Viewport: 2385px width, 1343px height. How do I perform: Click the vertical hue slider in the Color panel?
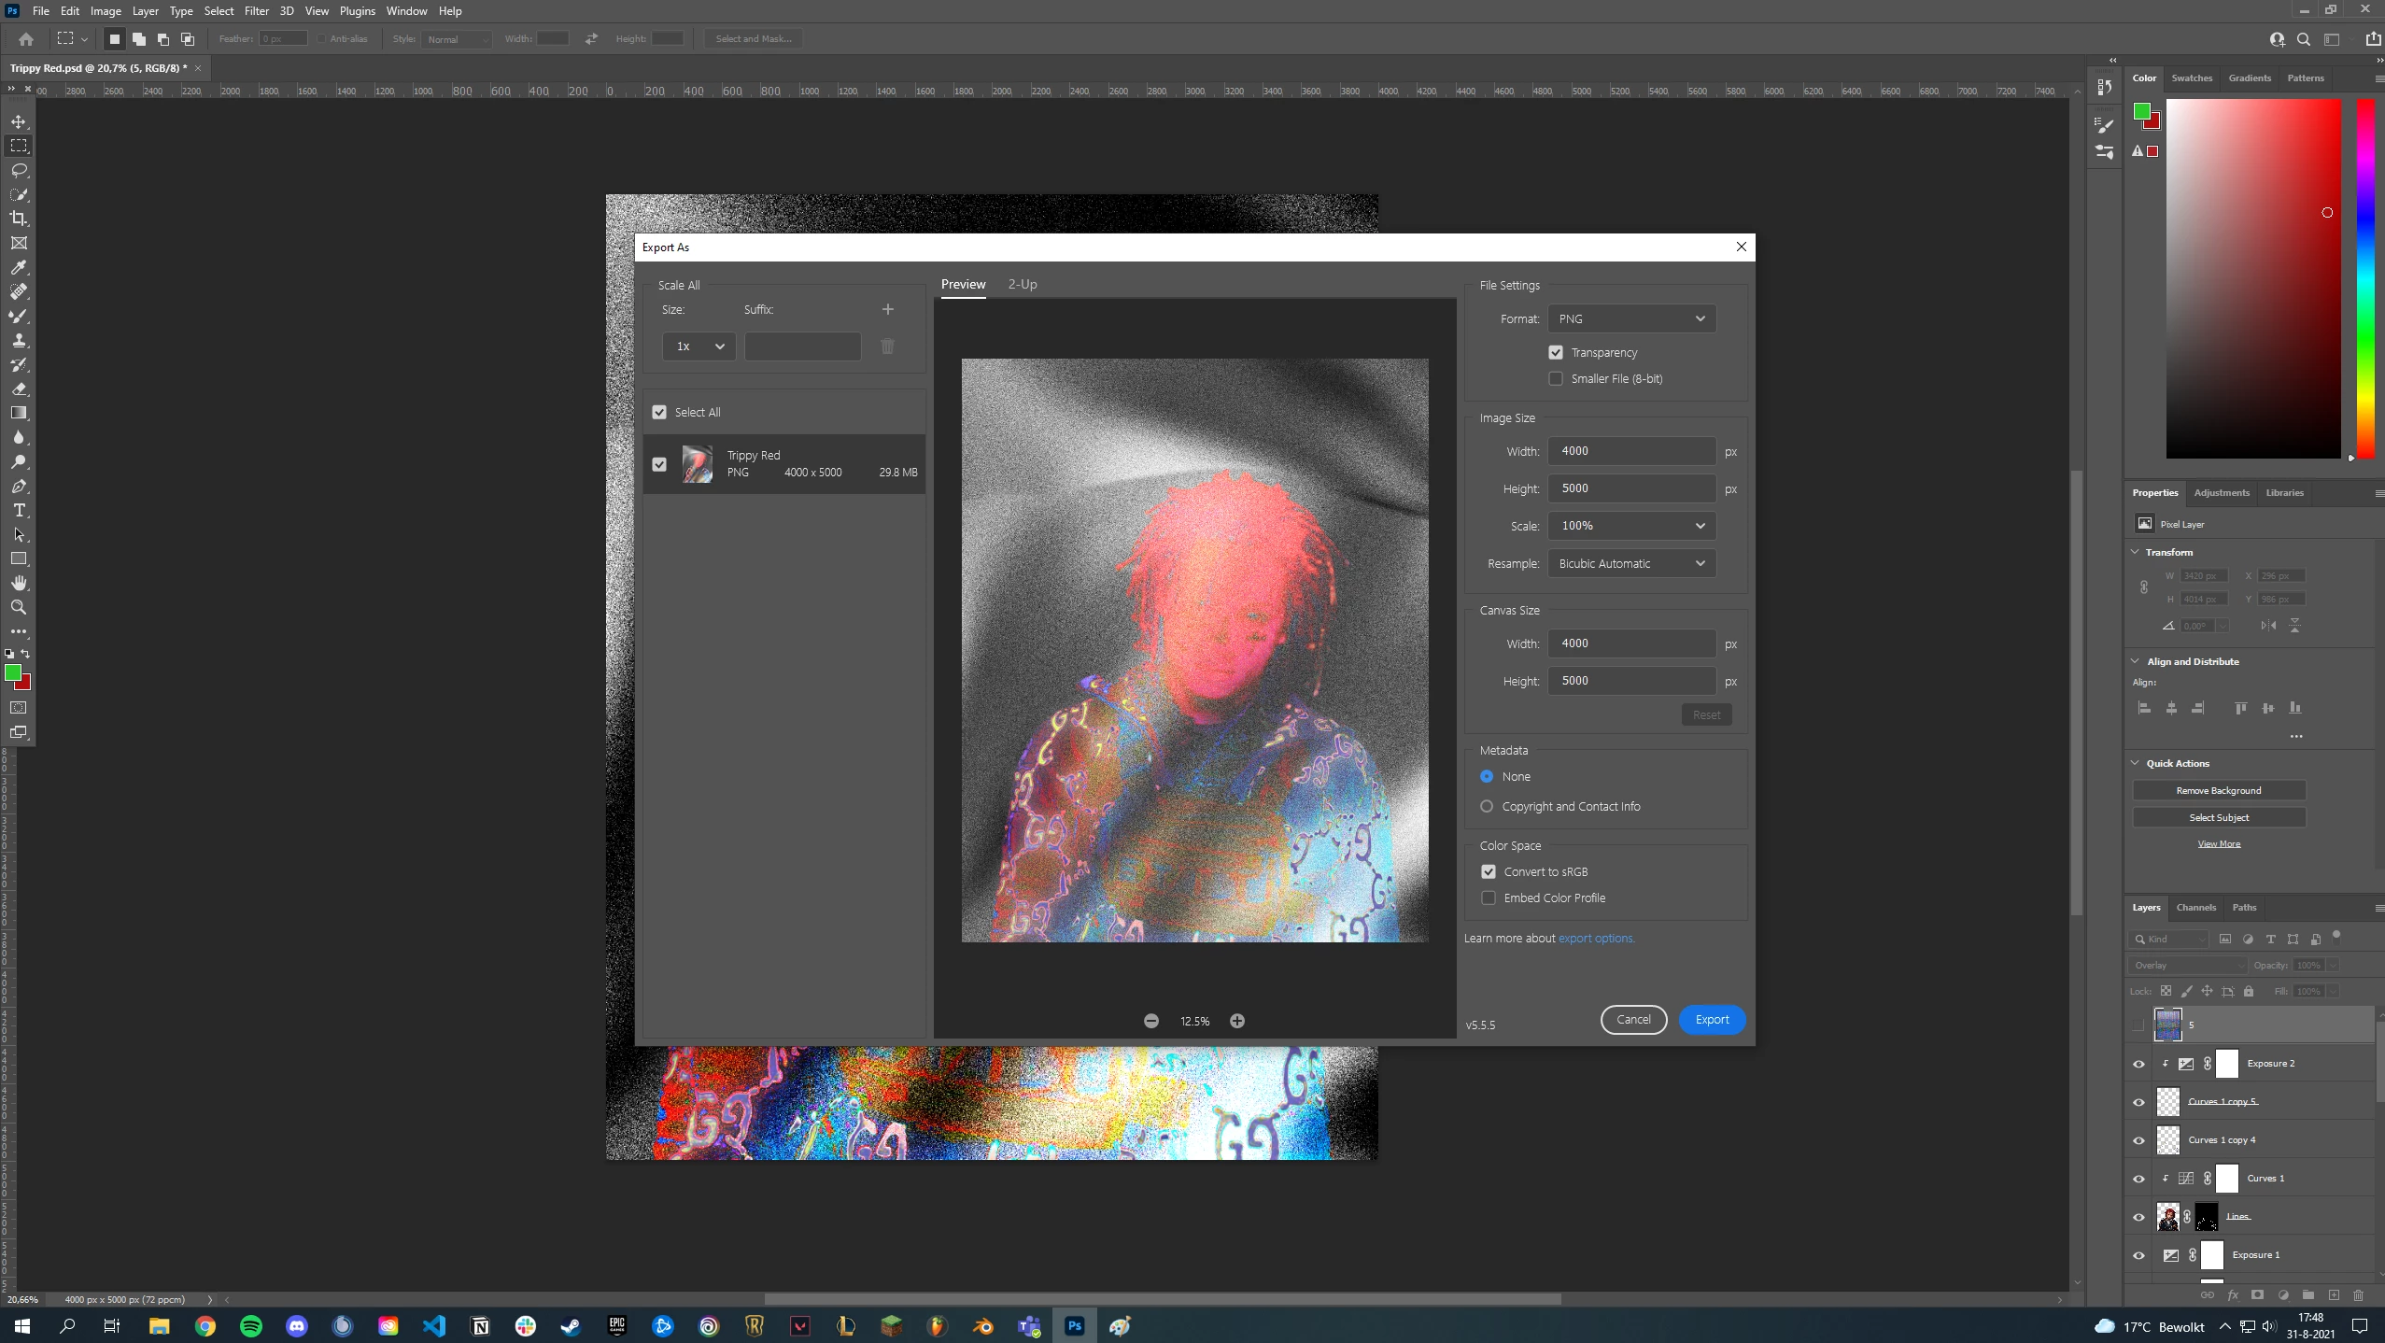point(2364,280)
